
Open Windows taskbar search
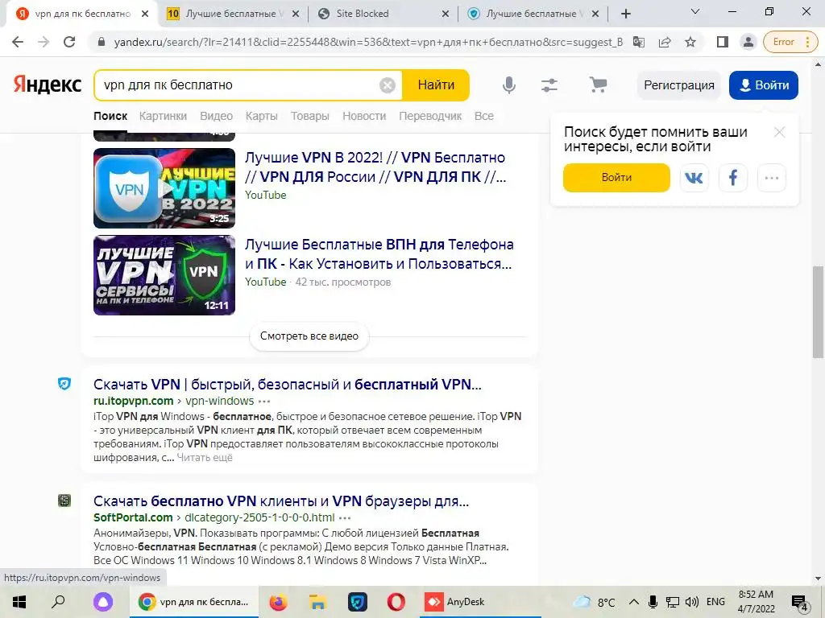(x=58, y=602)
